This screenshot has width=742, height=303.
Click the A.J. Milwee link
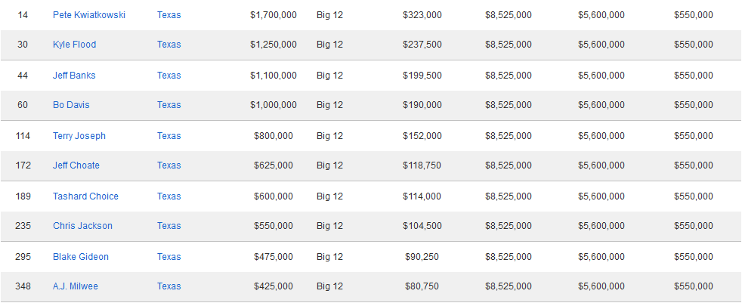click(76, 286)
